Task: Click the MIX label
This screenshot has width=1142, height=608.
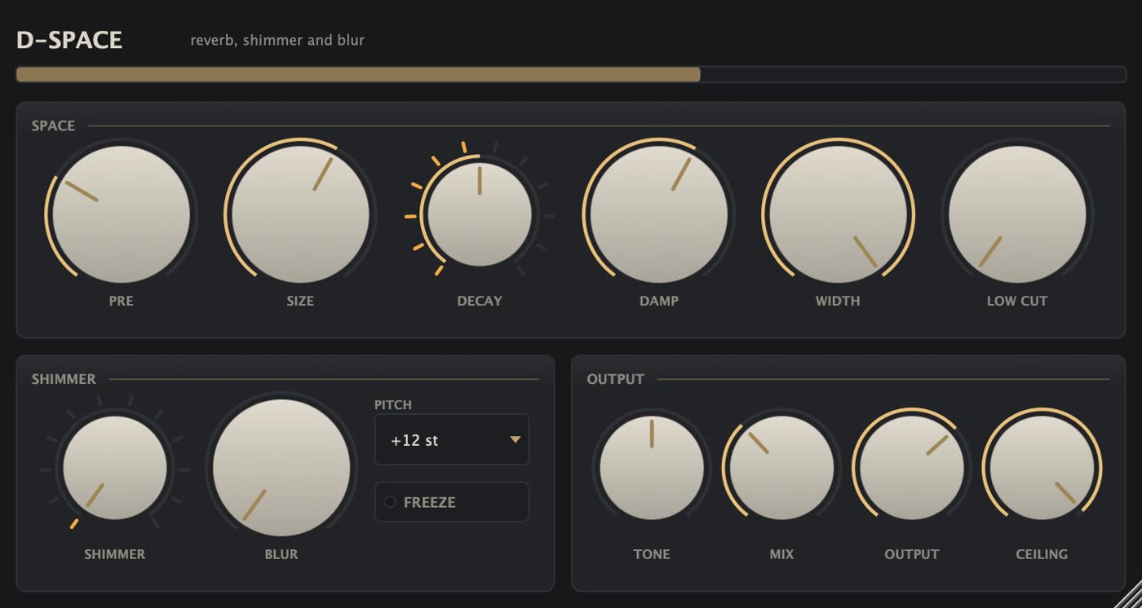Action: point(781,554)
